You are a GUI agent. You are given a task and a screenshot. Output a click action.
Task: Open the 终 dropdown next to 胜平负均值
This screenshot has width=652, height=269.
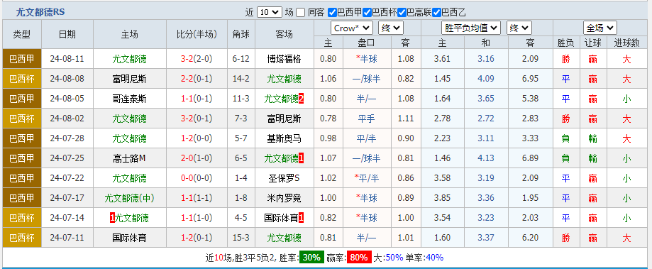[519, 28]
